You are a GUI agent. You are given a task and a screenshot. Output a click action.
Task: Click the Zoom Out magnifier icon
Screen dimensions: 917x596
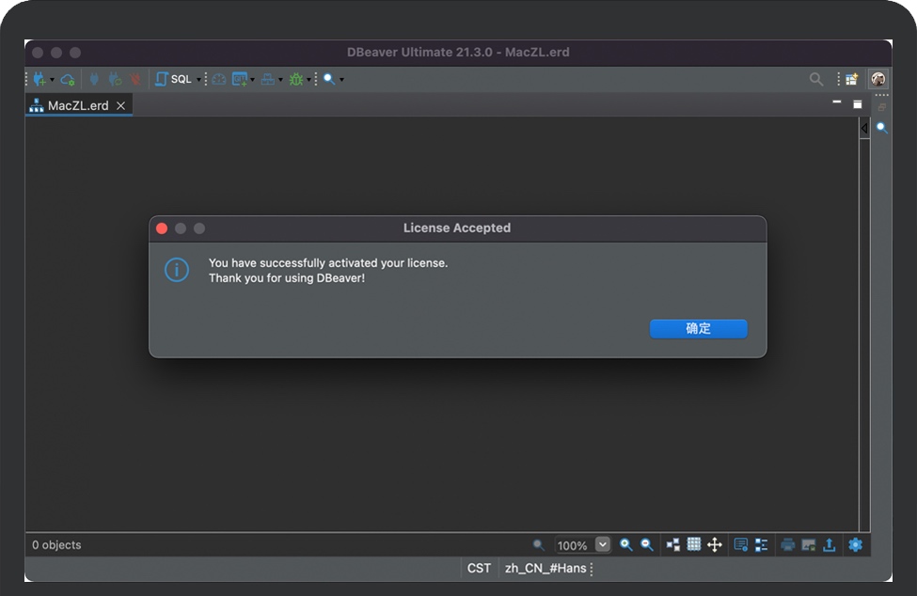pos(647,544)
